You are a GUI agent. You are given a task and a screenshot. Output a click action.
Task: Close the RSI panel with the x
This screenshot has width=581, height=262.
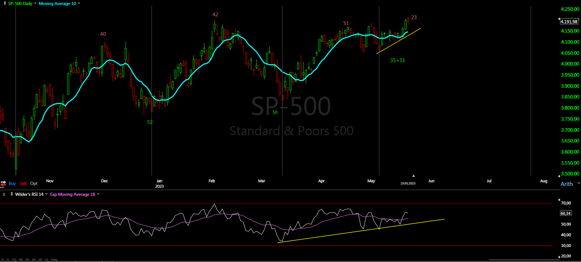click(x=4, y=194)
